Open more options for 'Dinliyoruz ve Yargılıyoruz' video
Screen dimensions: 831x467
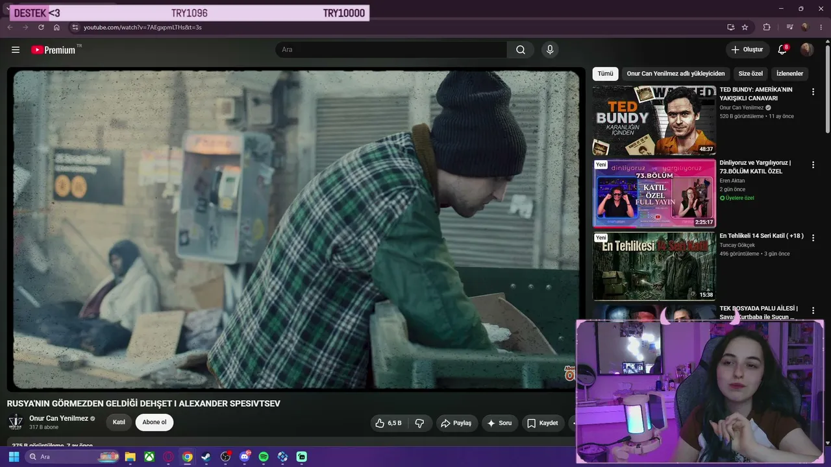coord(813,165)
